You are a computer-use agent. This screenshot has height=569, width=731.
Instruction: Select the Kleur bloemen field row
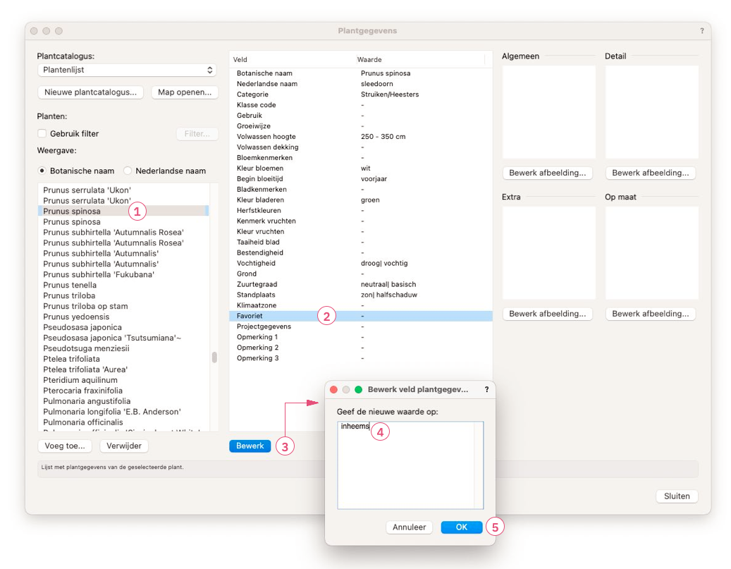coord(361,169)
